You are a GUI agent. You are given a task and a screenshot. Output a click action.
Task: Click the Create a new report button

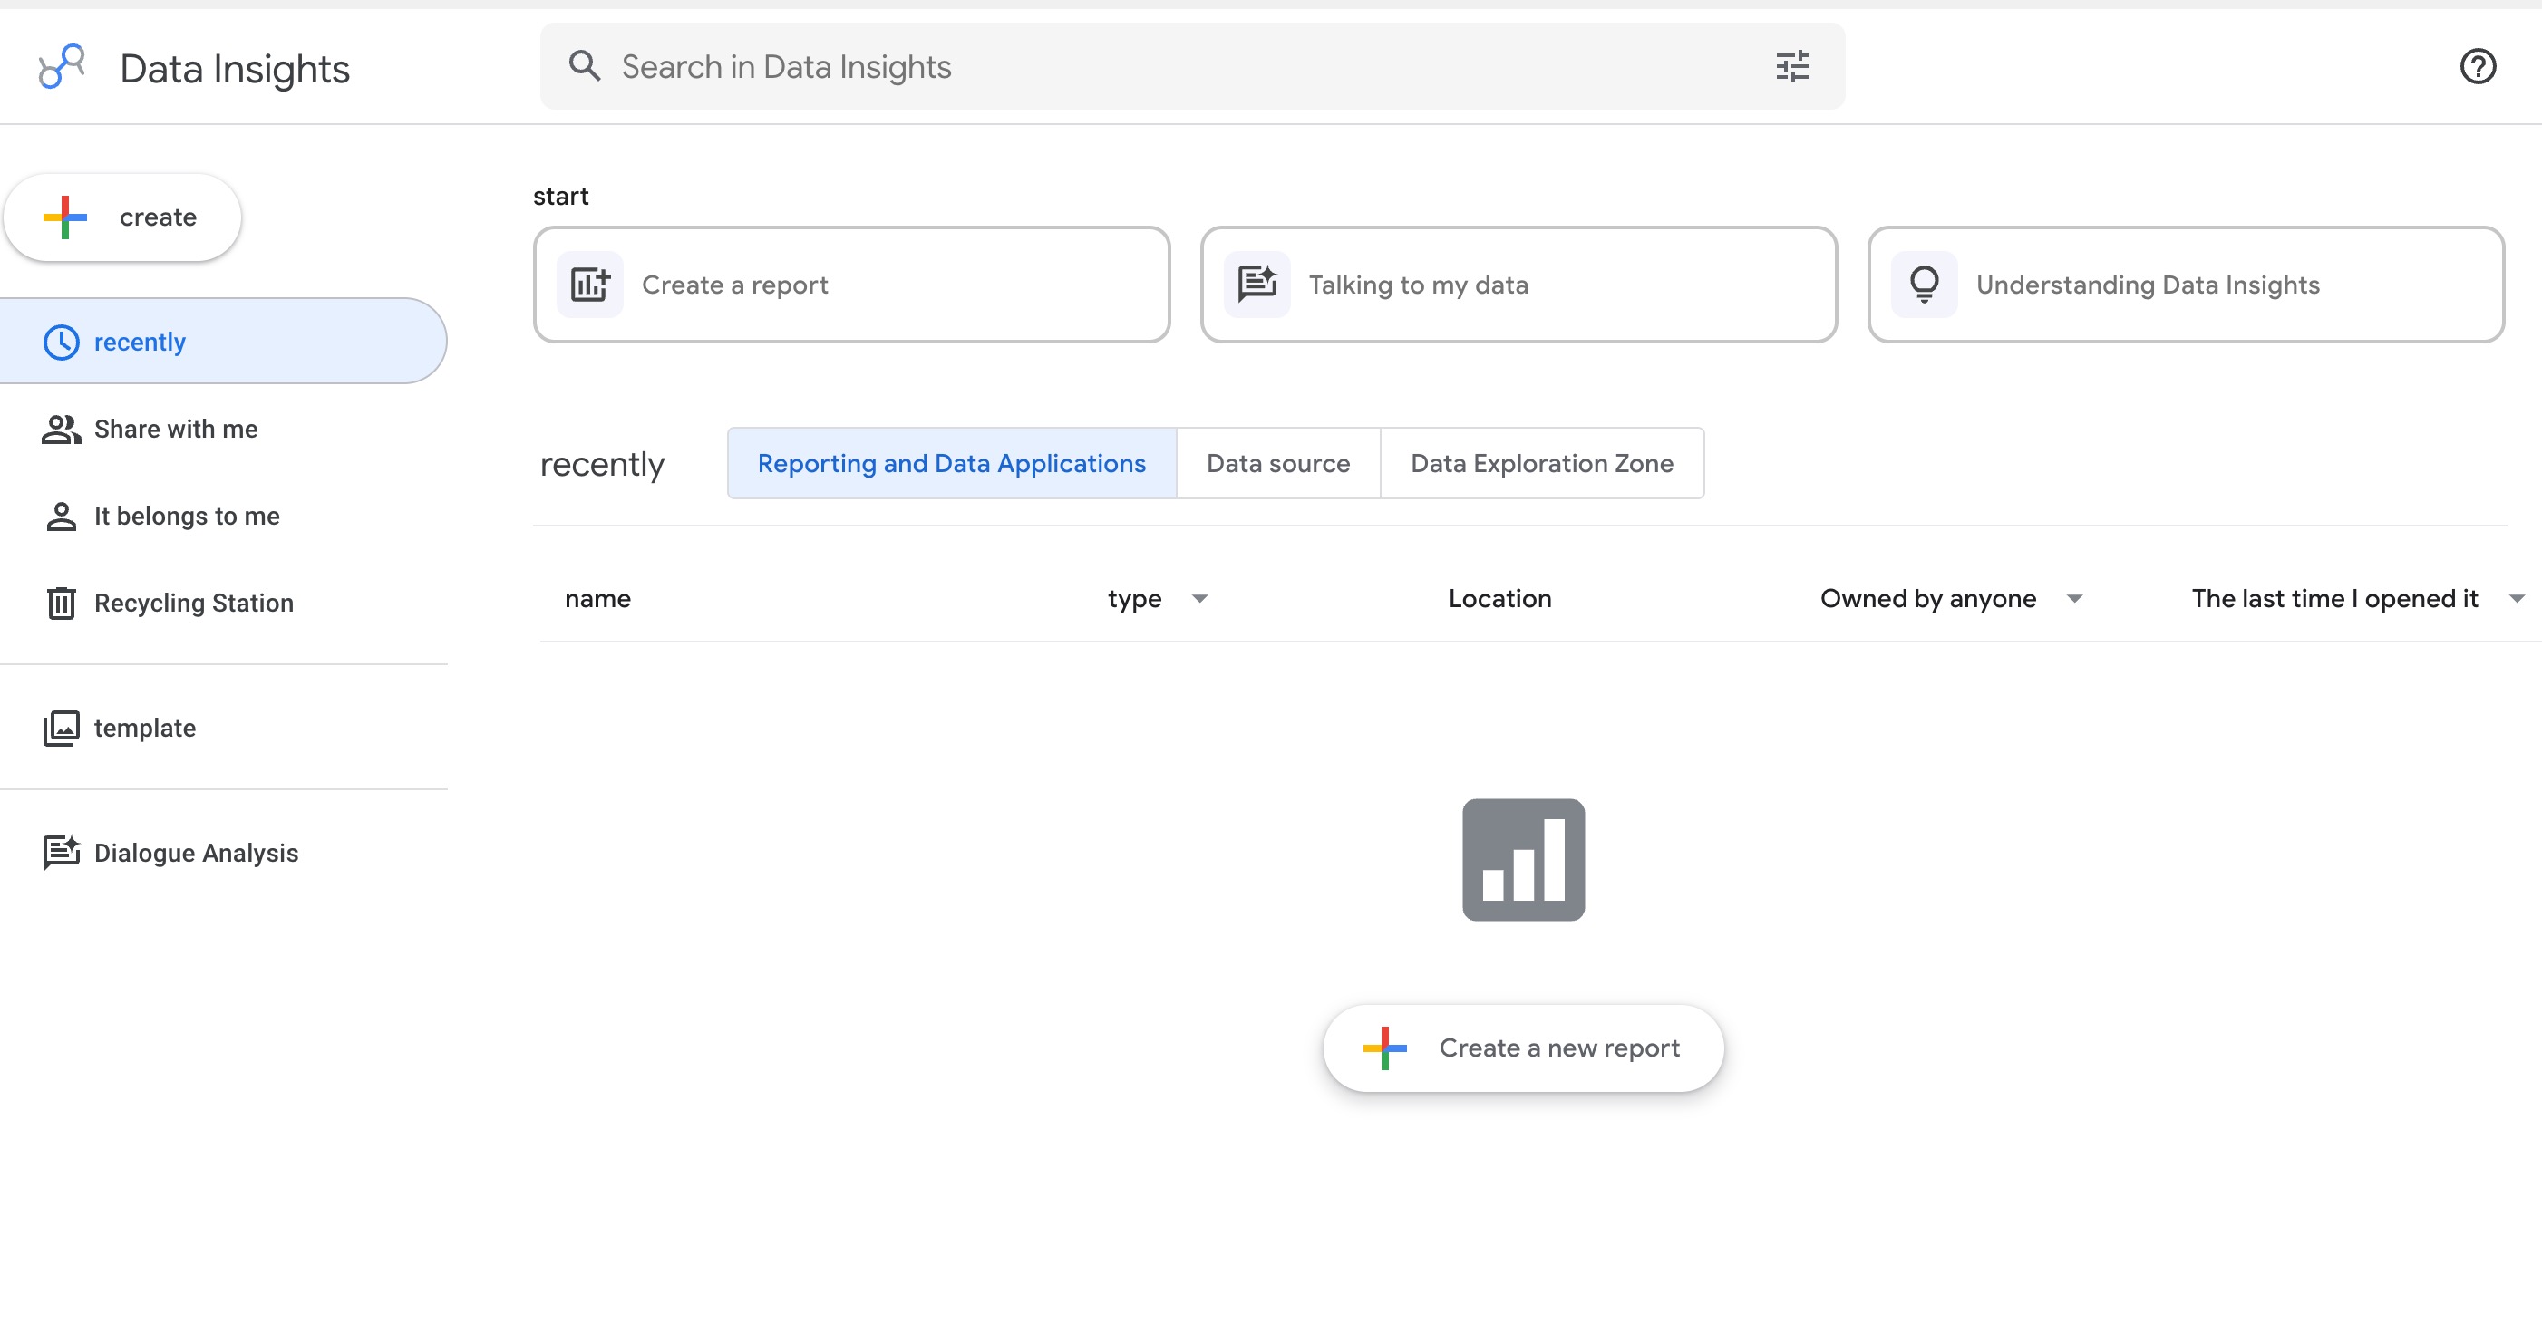(1524, 1048)
